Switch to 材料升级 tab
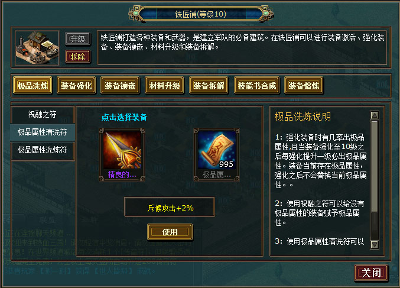 [164, 86]
